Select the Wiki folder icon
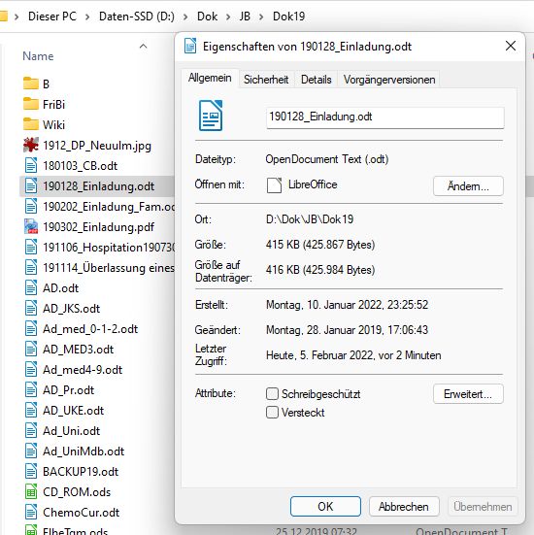This screenshot has width=534, height=535. pyautogui.click(x=31, y=124)
